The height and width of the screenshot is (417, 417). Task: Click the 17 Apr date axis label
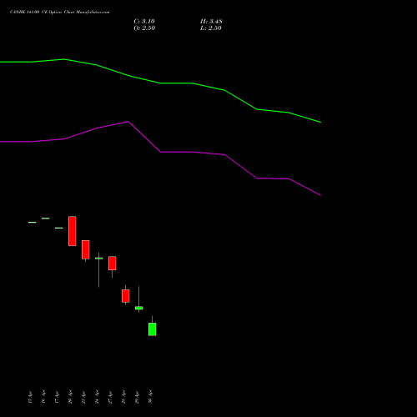57,397
